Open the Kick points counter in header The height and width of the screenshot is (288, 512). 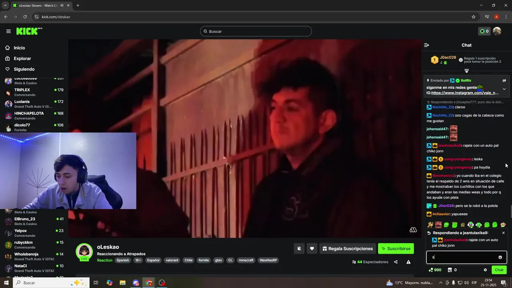click(484, 31)
